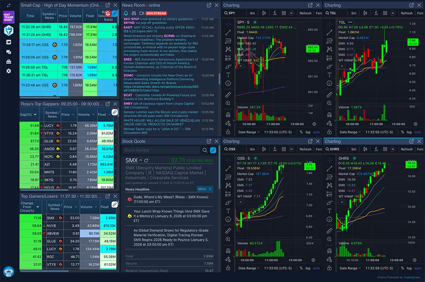Open the 5m interval dropdown on OSS chart
The image size is (425, 282).
tap(253, 149)
